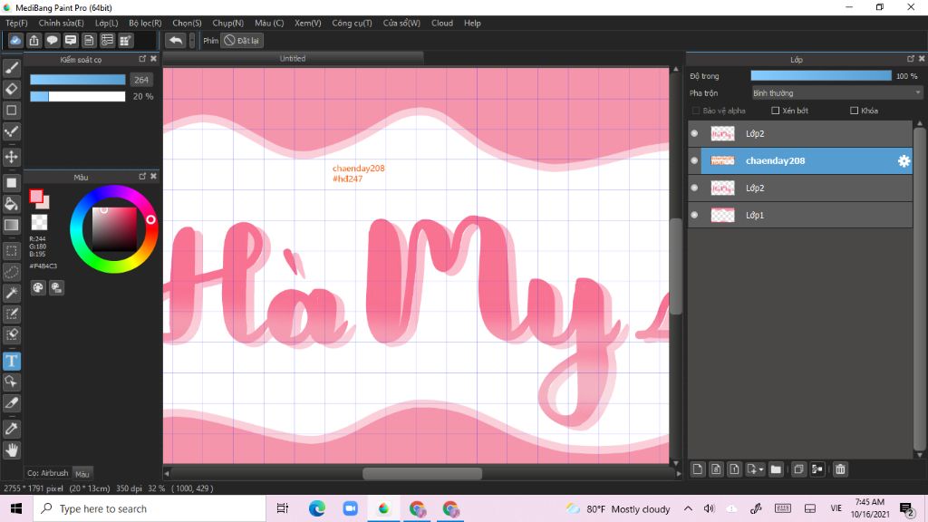Click the brush size value 264

140,80
